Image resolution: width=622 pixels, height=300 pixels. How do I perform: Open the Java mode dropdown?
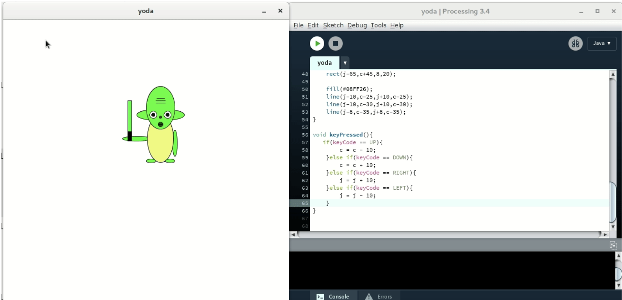(x=601, y=43)
